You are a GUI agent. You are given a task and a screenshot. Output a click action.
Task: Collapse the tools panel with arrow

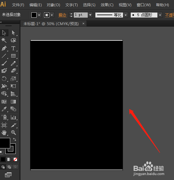(x=1, y=22)
